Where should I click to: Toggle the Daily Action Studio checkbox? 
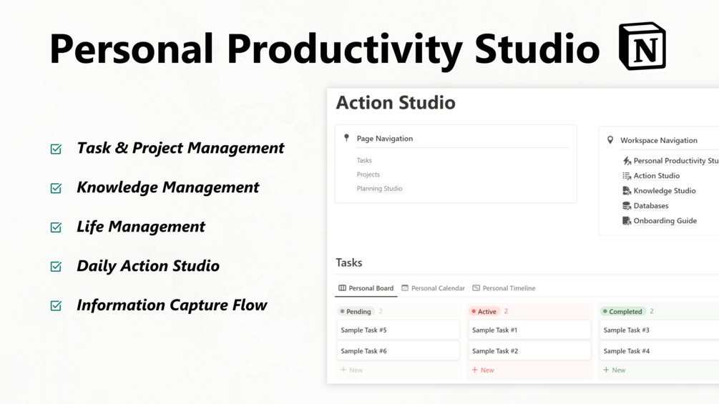(56, 266)
